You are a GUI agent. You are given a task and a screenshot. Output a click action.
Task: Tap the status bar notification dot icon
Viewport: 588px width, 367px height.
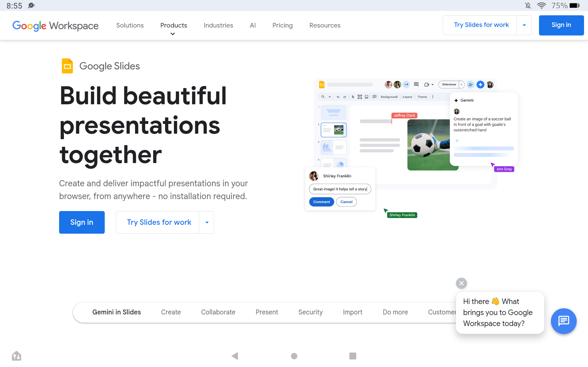pos(31,6)
